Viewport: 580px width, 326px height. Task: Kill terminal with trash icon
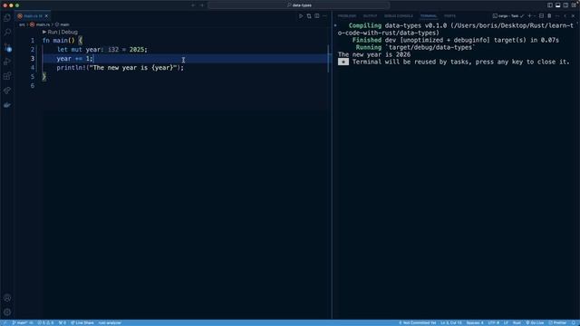pyautogui.click(x=549, y=16)
